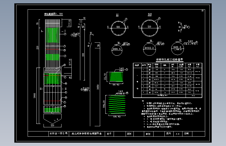
Task: Click the 墩柱配筋图1:100 drawing title
Action: (53, 14)
